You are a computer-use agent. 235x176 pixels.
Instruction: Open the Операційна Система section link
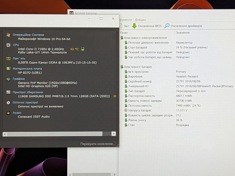pyautogui.click(x=28, y=35)
